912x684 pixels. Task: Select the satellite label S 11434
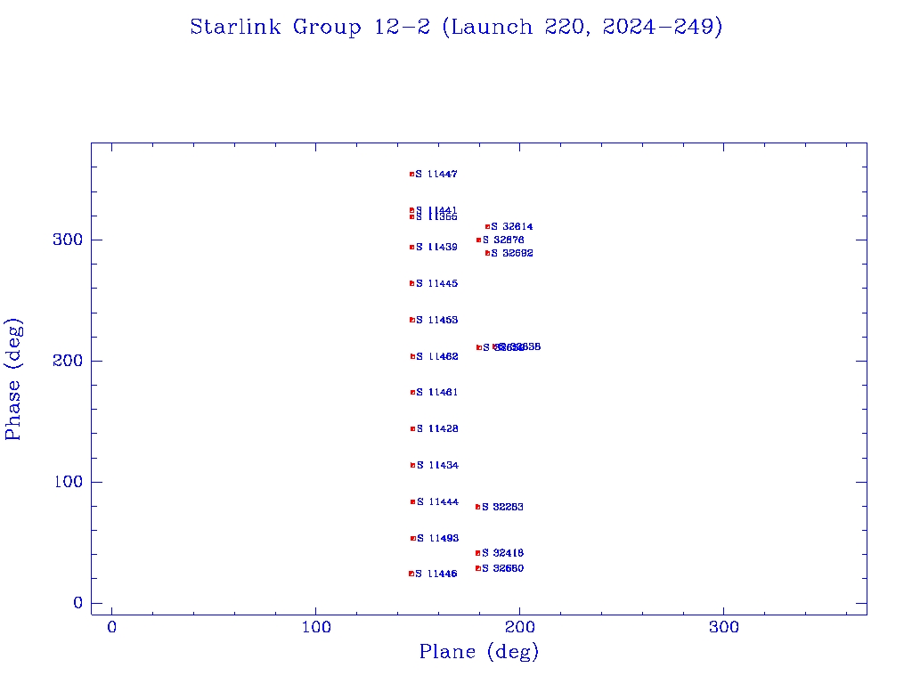[x=437, y=465]
